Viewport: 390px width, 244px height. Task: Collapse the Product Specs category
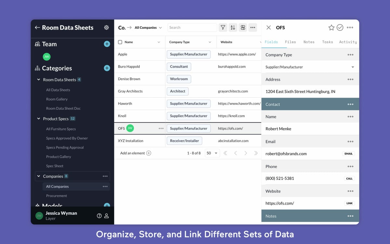pyautogui.click(x=39, y=119)
